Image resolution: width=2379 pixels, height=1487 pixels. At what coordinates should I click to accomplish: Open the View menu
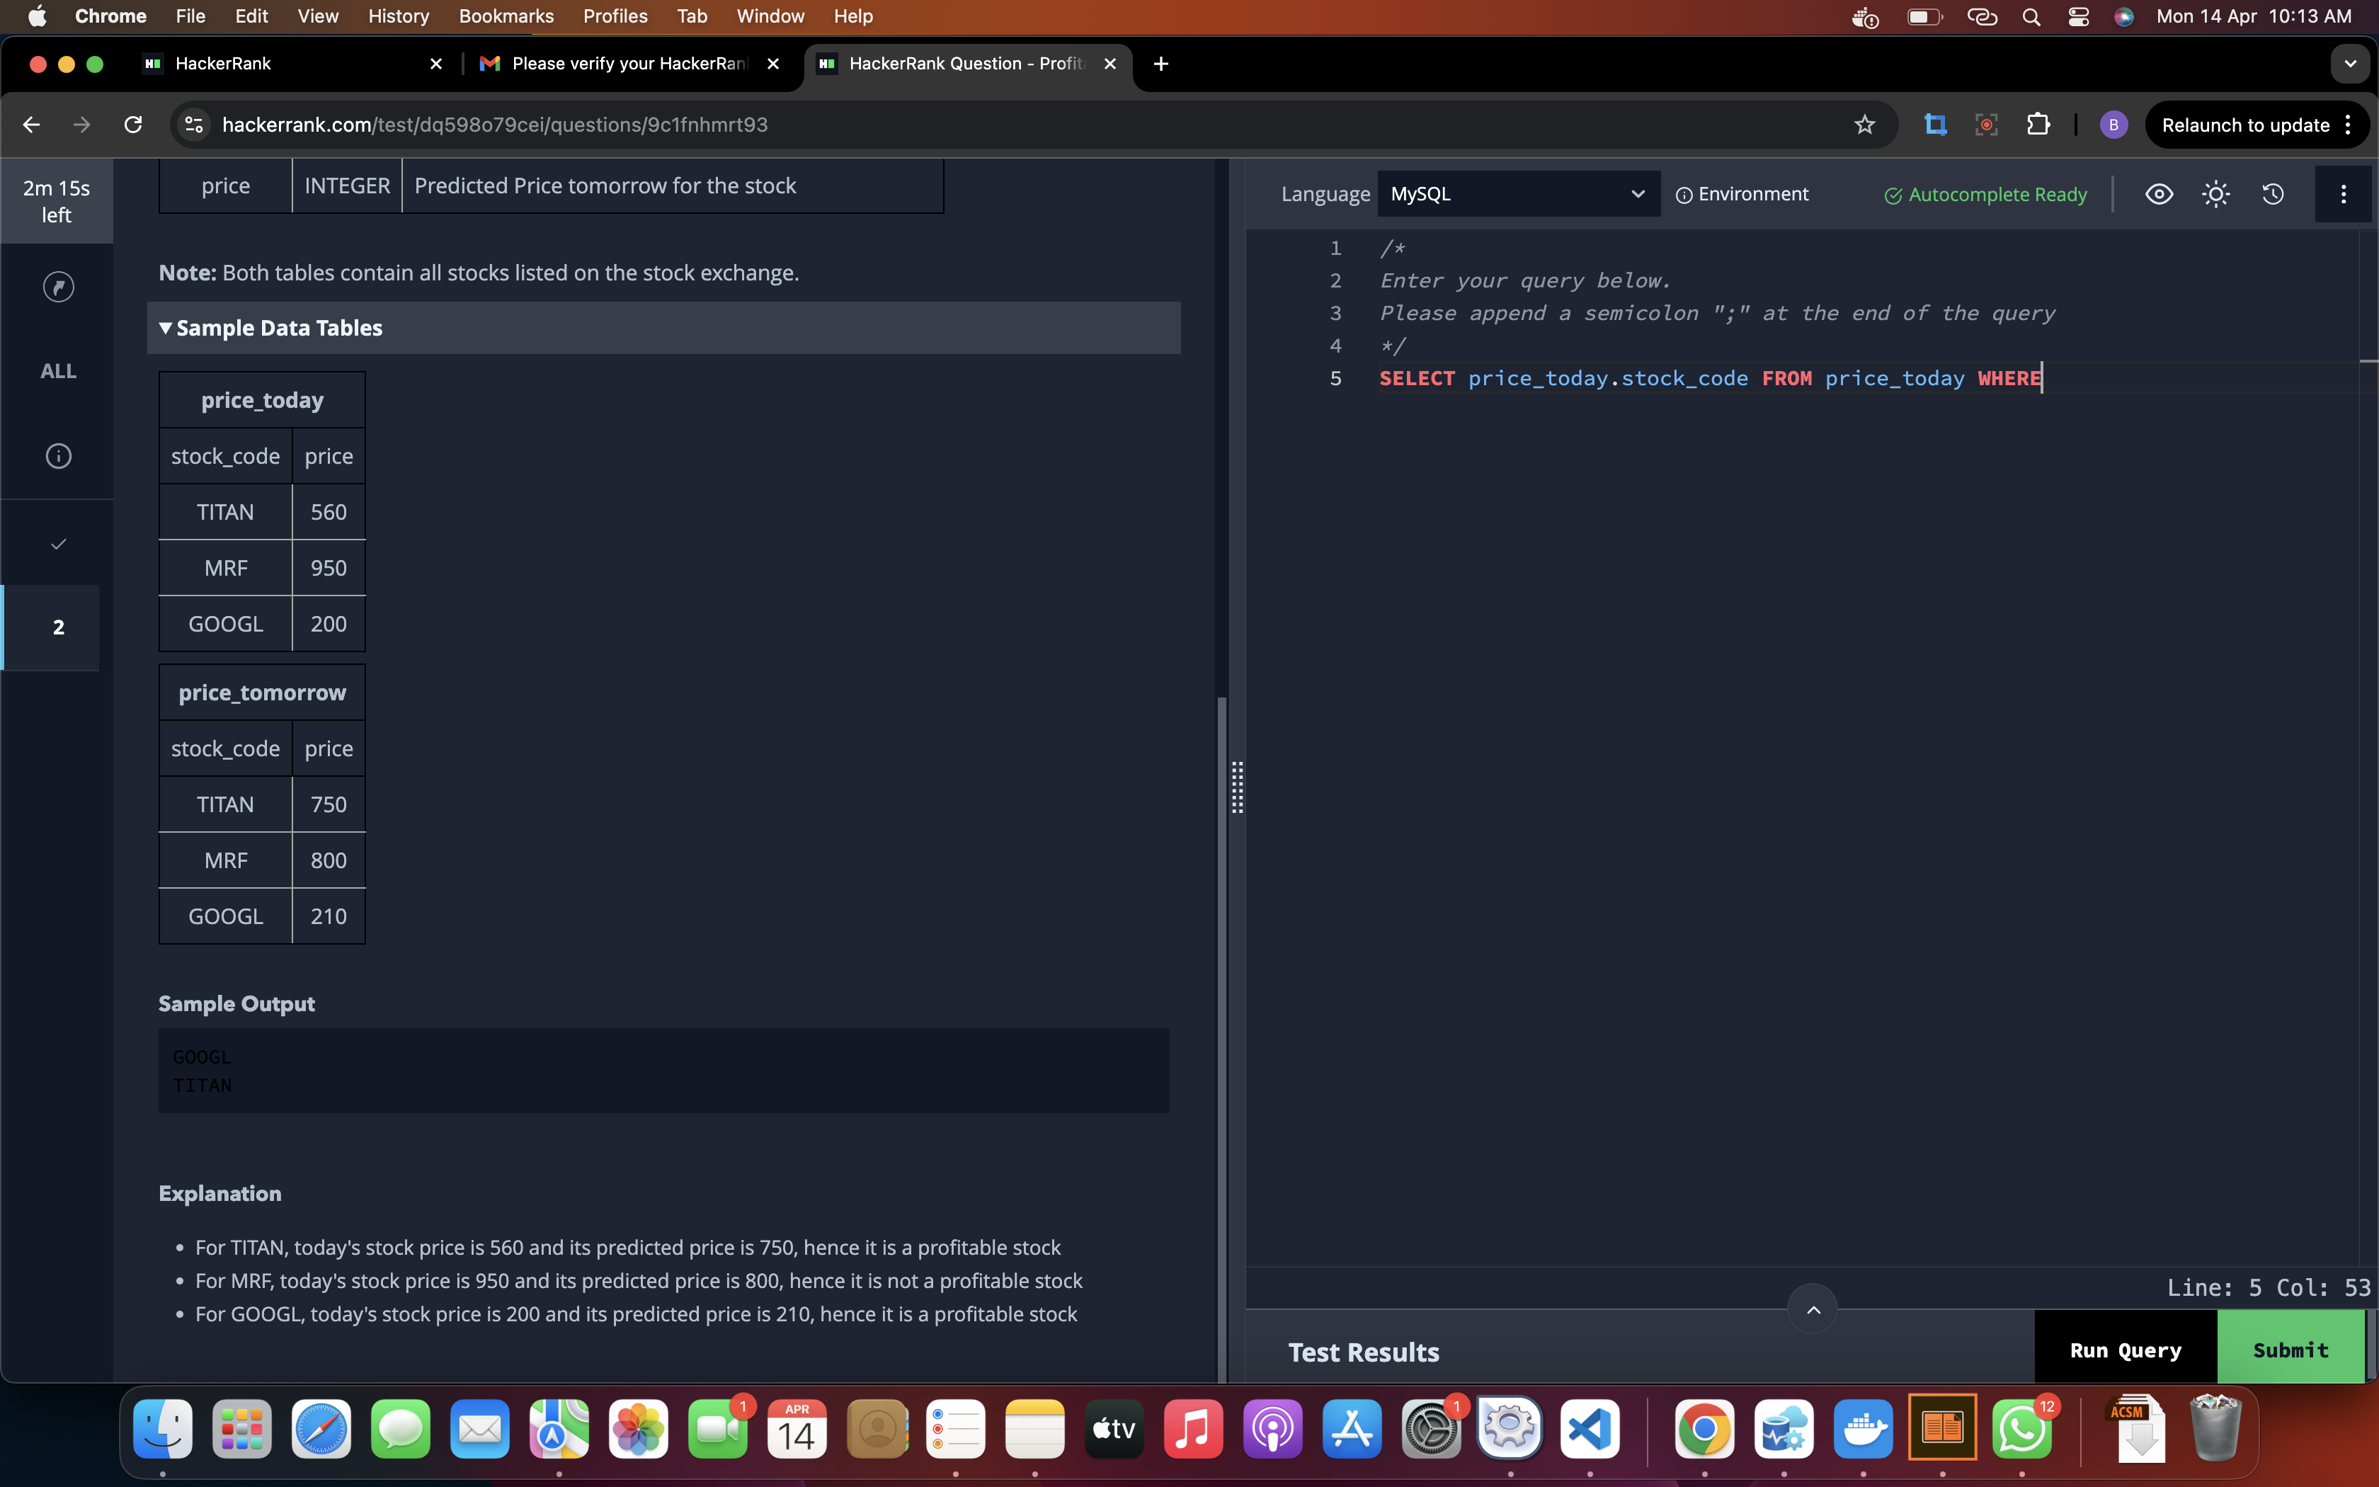317,16
